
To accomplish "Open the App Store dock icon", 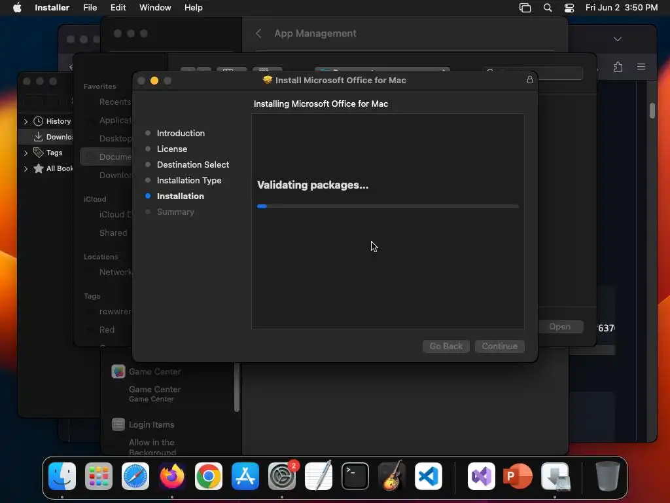I will click(245, 475).
